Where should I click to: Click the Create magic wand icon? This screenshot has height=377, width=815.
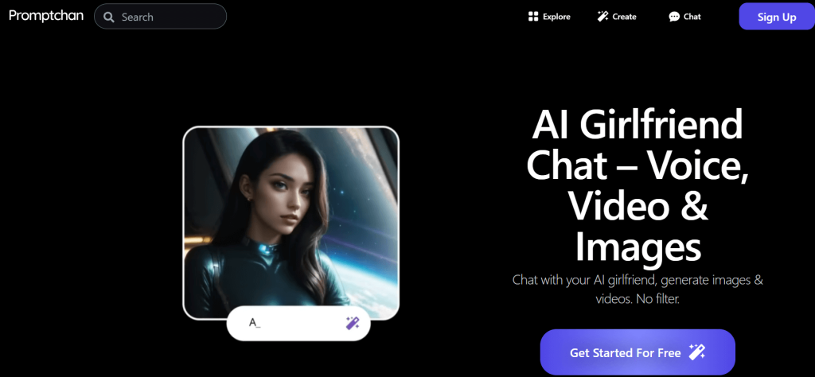(x=603, y=17)
